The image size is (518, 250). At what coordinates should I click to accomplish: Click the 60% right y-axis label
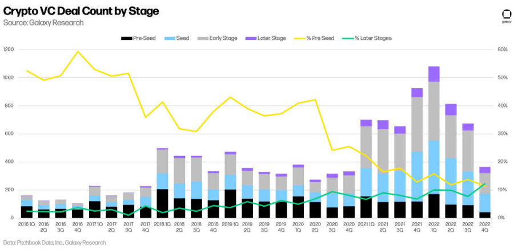tap(502, 50)
